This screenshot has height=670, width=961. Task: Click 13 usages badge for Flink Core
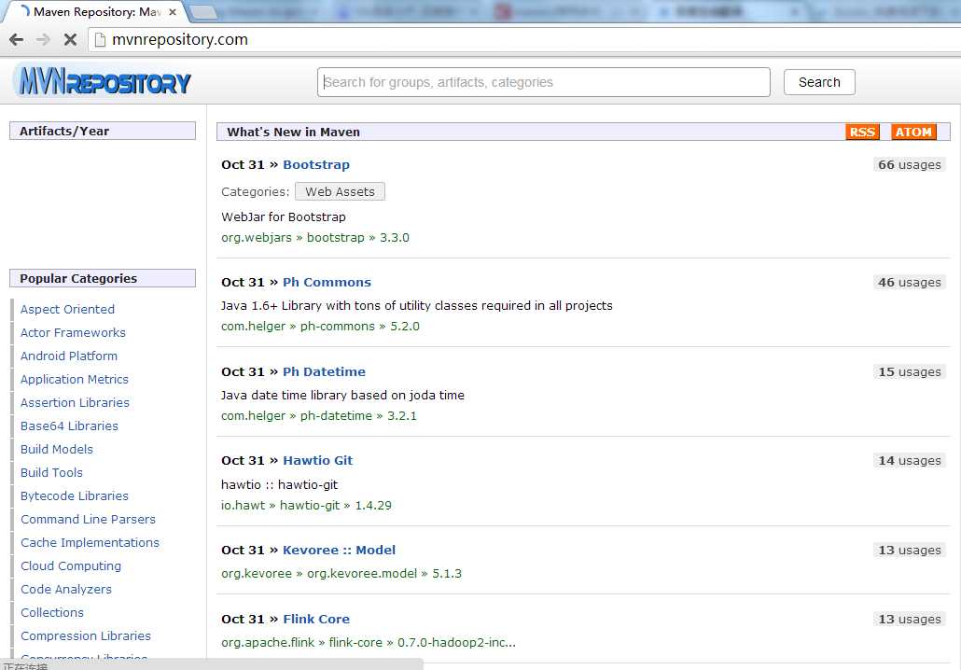point(910,619)
